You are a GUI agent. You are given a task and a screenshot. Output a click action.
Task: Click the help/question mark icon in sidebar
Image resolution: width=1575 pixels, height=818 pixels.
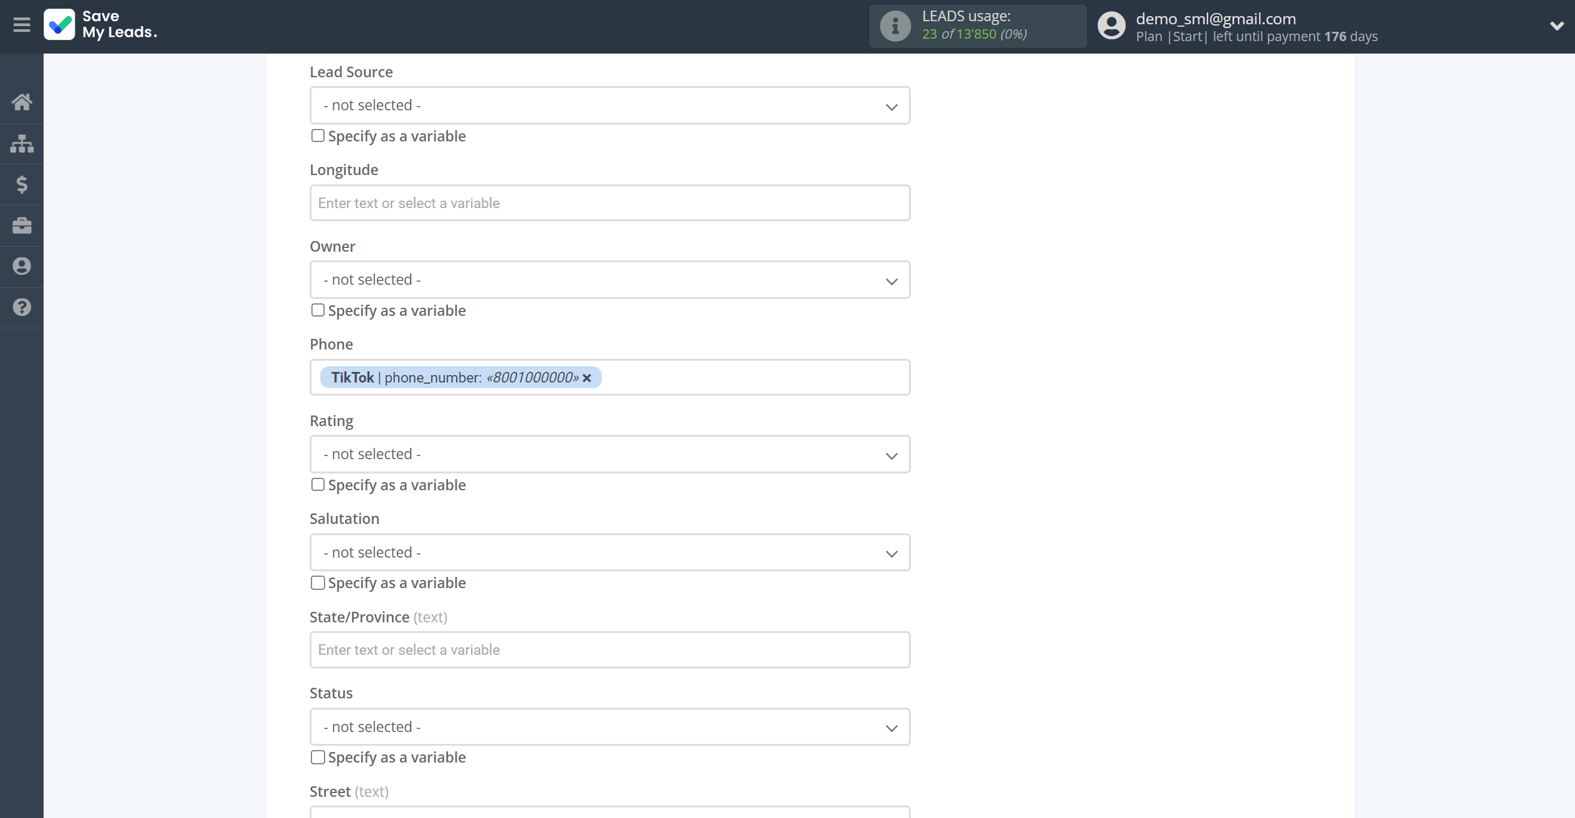pos(22,307)
